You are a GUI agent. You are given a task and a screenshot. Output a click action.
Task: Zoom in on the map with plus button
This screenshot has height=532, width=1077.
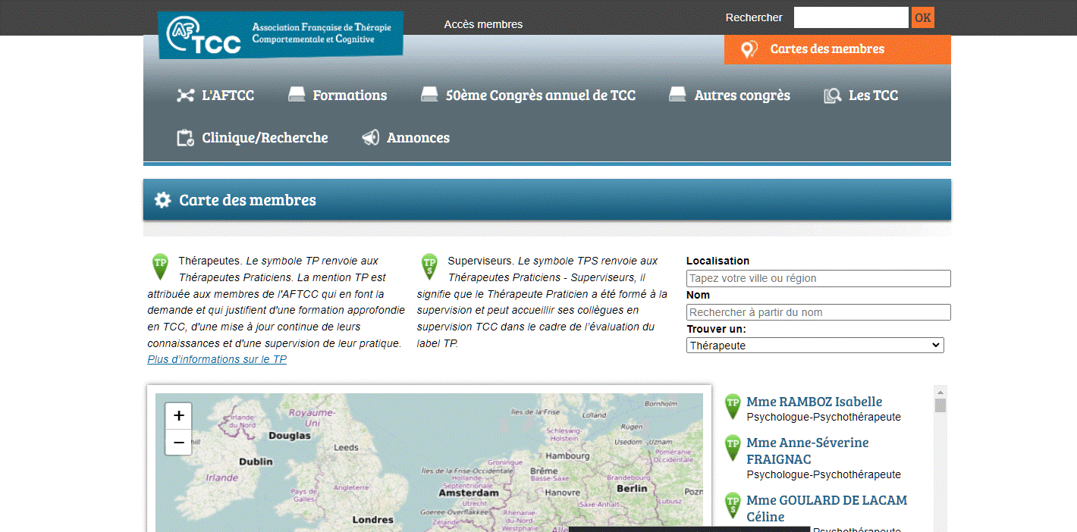(179, 416)
